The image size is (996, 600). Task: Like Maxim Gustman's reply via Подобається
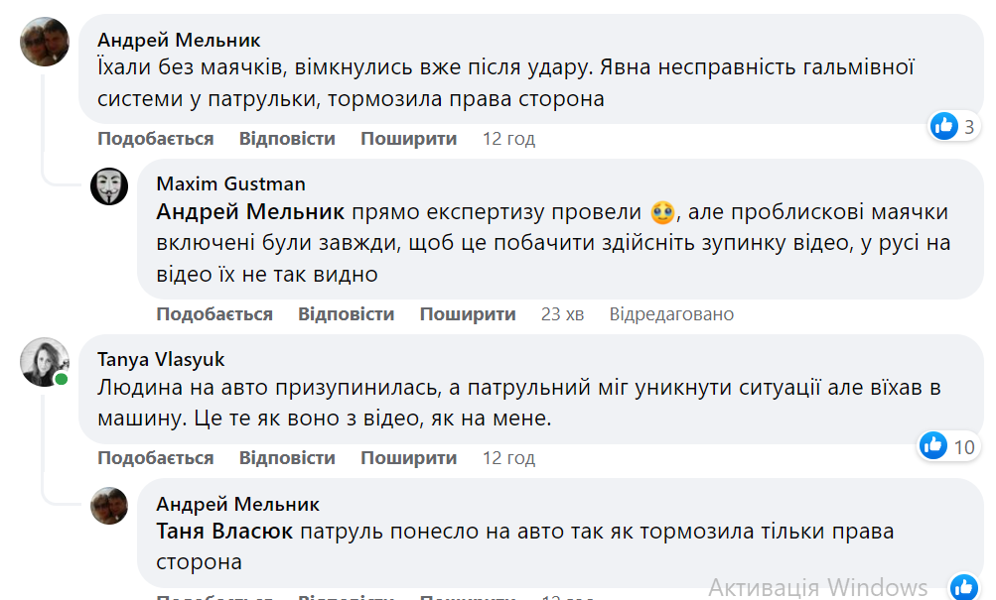(x=214, y=314)
